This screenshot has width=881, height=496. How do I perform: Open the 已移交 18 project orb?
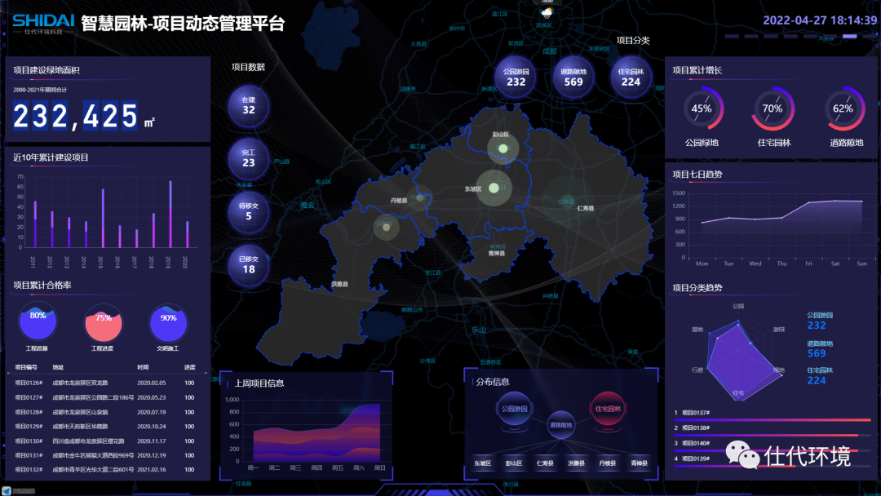pos(249,265)
